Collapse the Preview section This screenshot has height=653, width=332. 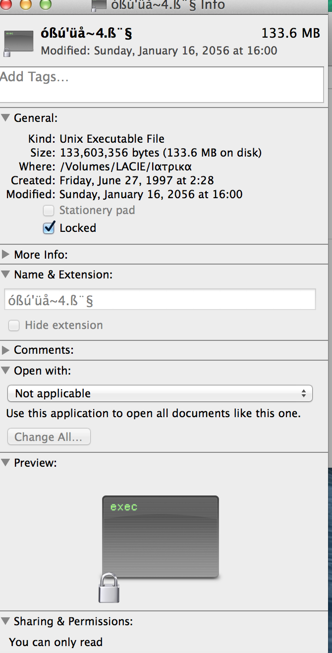tap(5, 462)
